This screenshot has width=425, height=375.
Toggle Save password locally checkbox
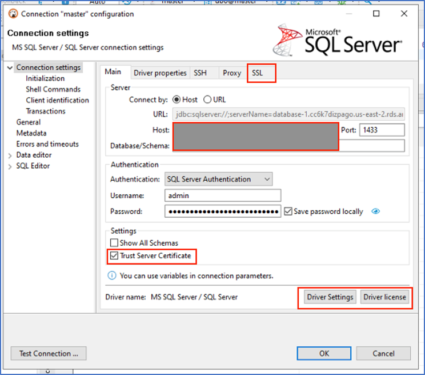coord(288,212)
